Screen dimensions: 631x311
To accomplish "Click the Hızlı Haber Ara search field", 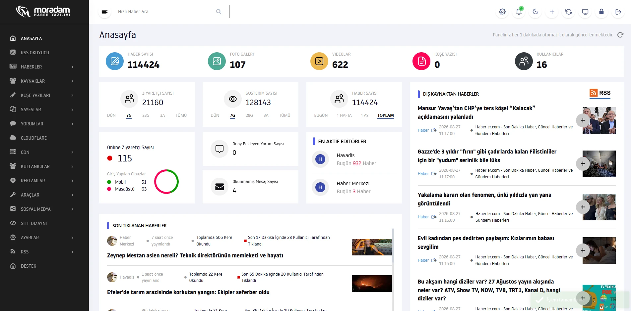I will (172, 12).
